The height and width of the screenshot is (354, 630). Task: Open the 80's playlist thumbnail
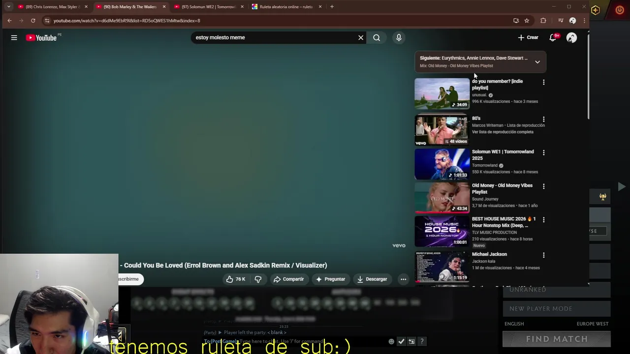pyautogui.click(x=442, y=130)
